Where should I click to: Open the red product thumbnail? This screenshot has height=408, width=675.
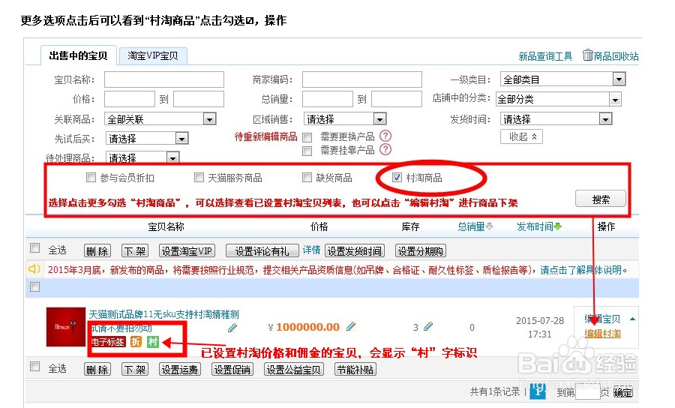[x=66, y=327]
